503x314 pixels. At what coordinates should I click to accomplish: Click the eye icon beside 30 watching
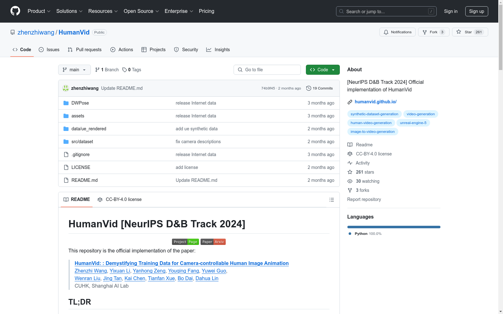coord(350,181)
